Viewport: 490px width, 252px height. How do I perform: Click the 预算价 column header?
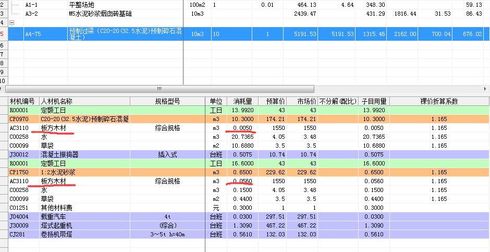[272, 101]
